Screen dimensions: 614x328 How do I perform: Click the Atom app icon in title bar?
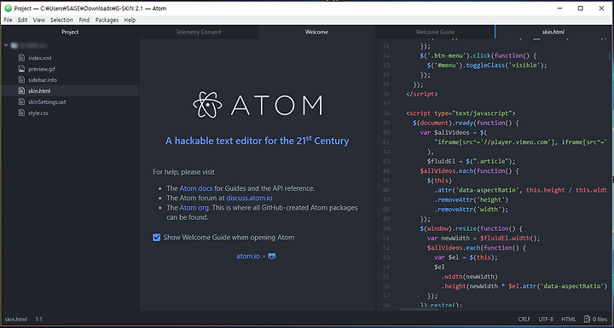click(8, 8)
